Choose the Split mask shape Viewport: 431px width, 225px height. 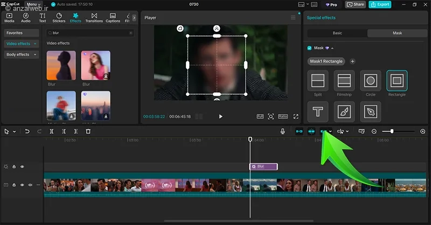[317, 81]
